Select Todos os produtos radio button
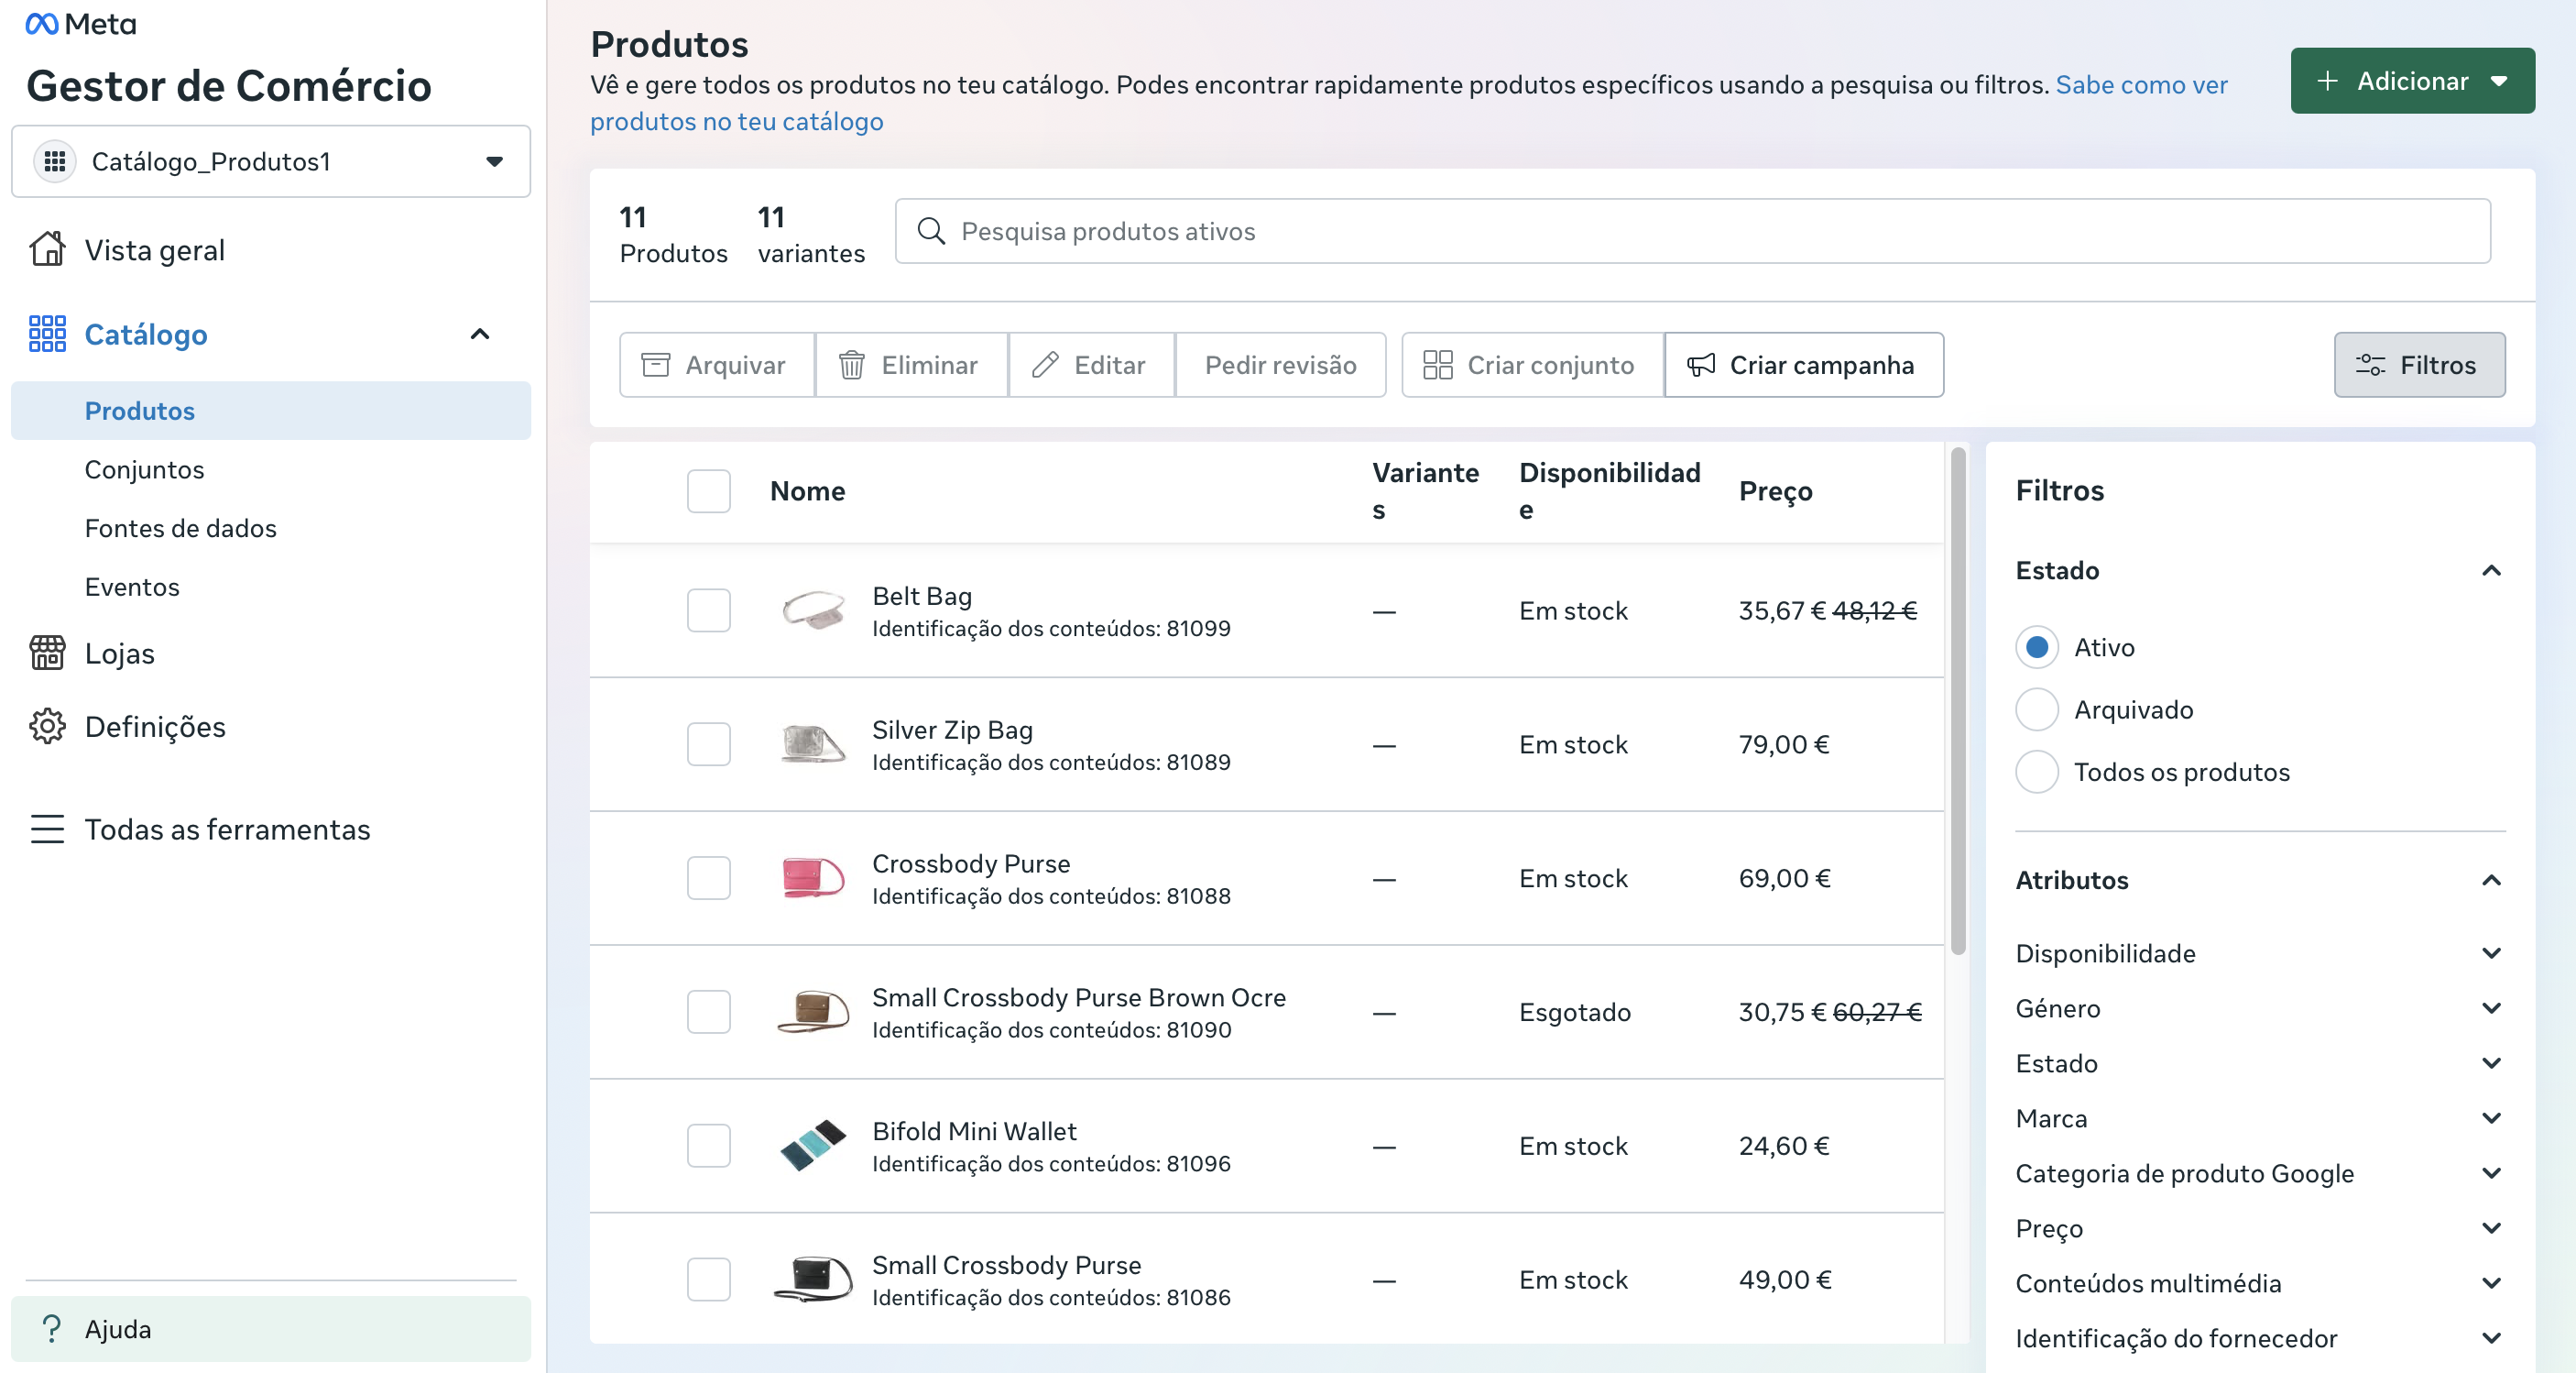This screenshot has width=2576, height=1373. [2037, 773]
